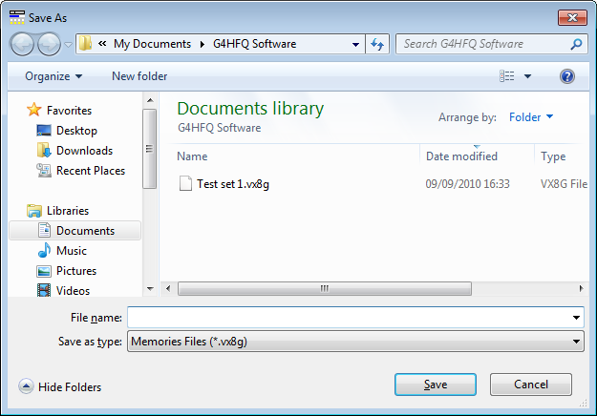Click the Music note icon
The height and width of the screenshot is (416, 597).
point(44,250)
